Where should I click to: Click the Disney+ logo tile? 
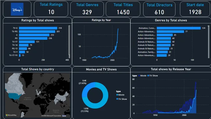click(17, 9)
